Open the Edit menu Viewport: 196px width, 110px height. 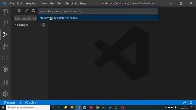pos(20,3)
